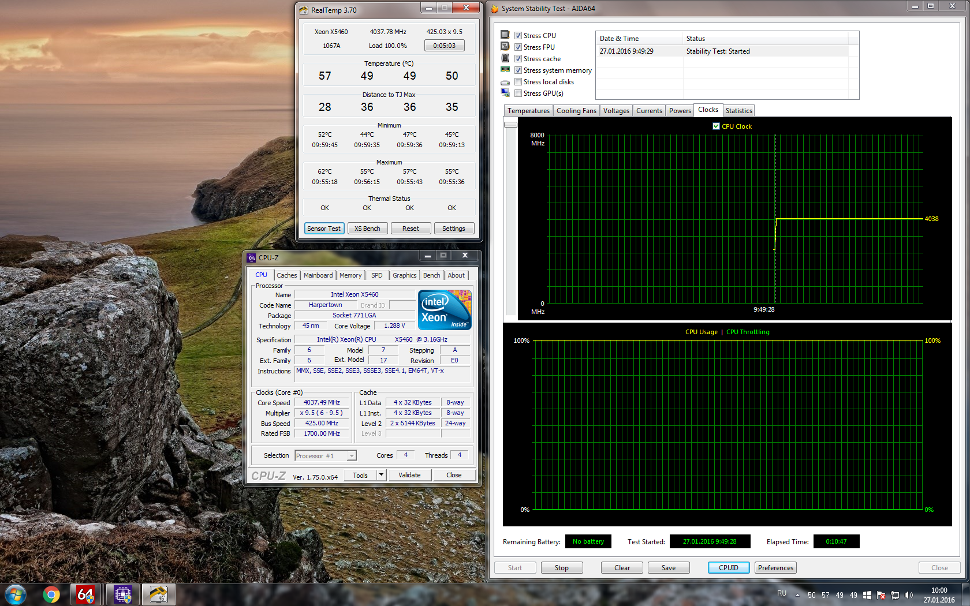Click the monitor icon beside Stress GPU(s)

tap(505, 92)
